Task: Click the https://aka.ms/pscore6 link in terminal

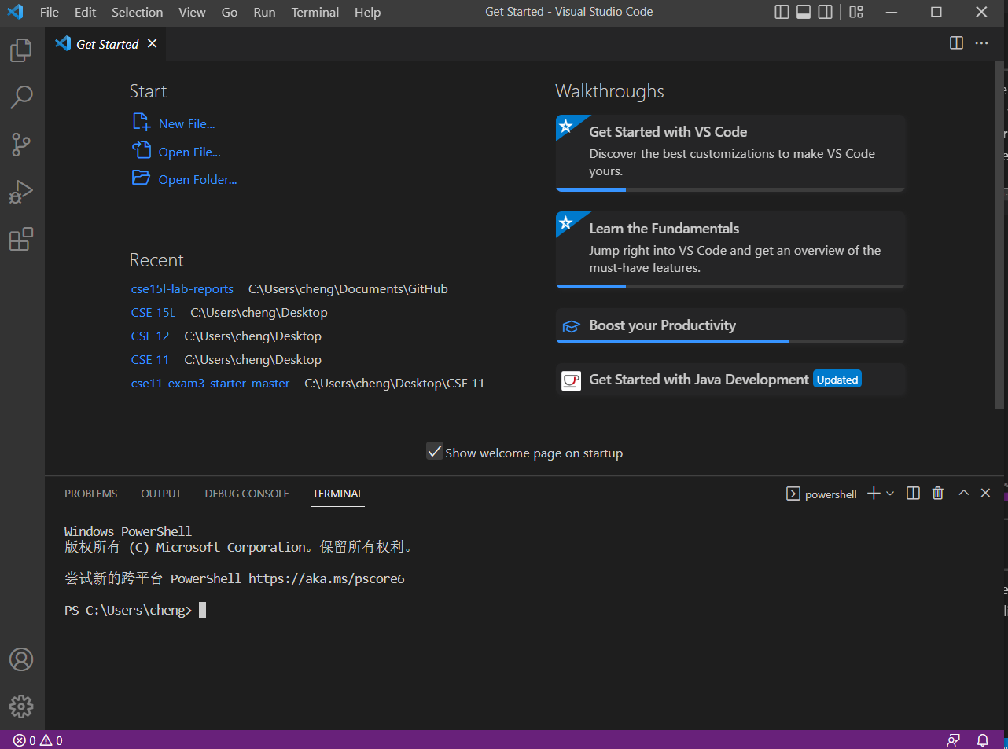Action: pyautogui.click(x=326, y=578)
